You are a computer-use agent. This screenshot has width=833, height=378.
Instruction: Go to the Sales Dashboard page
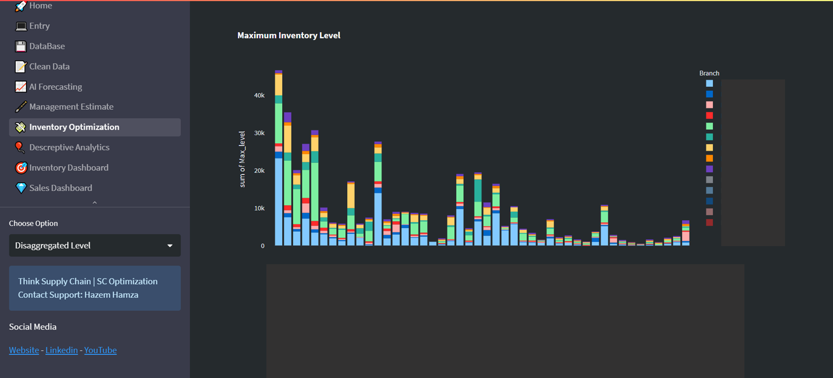click(60, 188)
